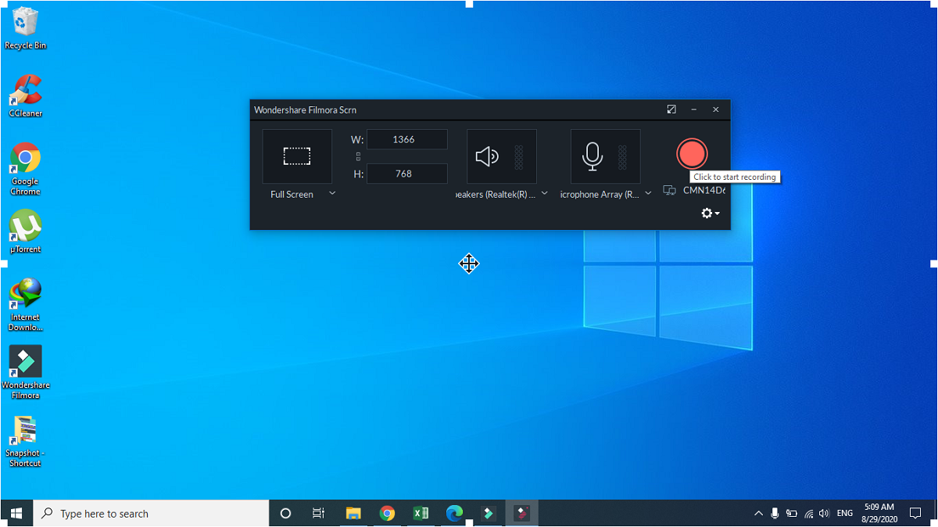This screenshot has width=938, height=527.
Task: Expand the Speakers (Realtek) device dropdown
Action: (545, 193)
